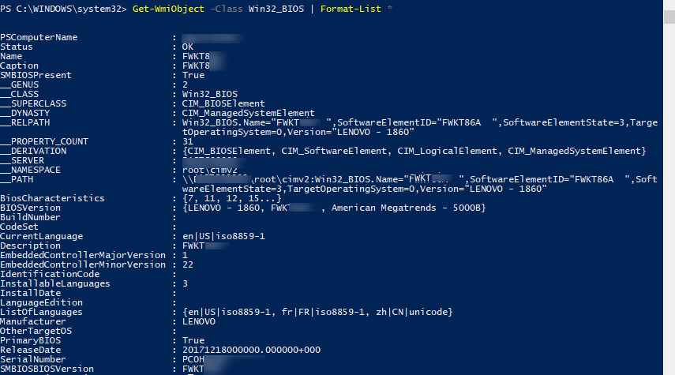Viewport: 675px width, 375px height.
Task: Click the Win32_BIOS class argument in command
Action: (x=276, y=9)
